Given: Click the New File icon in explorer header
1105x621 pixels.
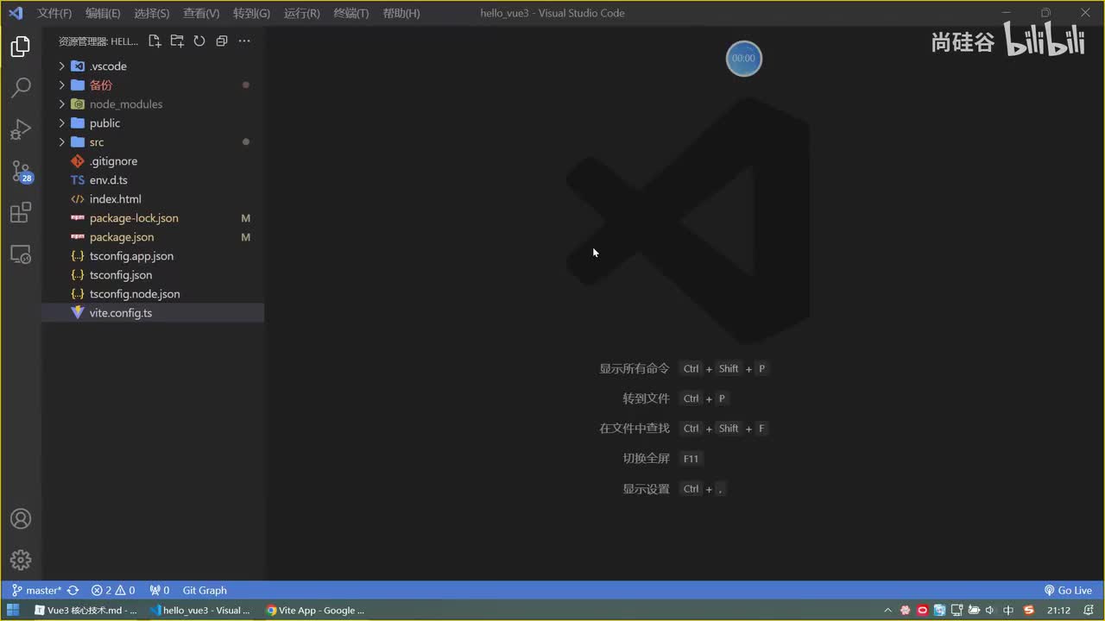Looking at the screenshot, I should [155, 41].
